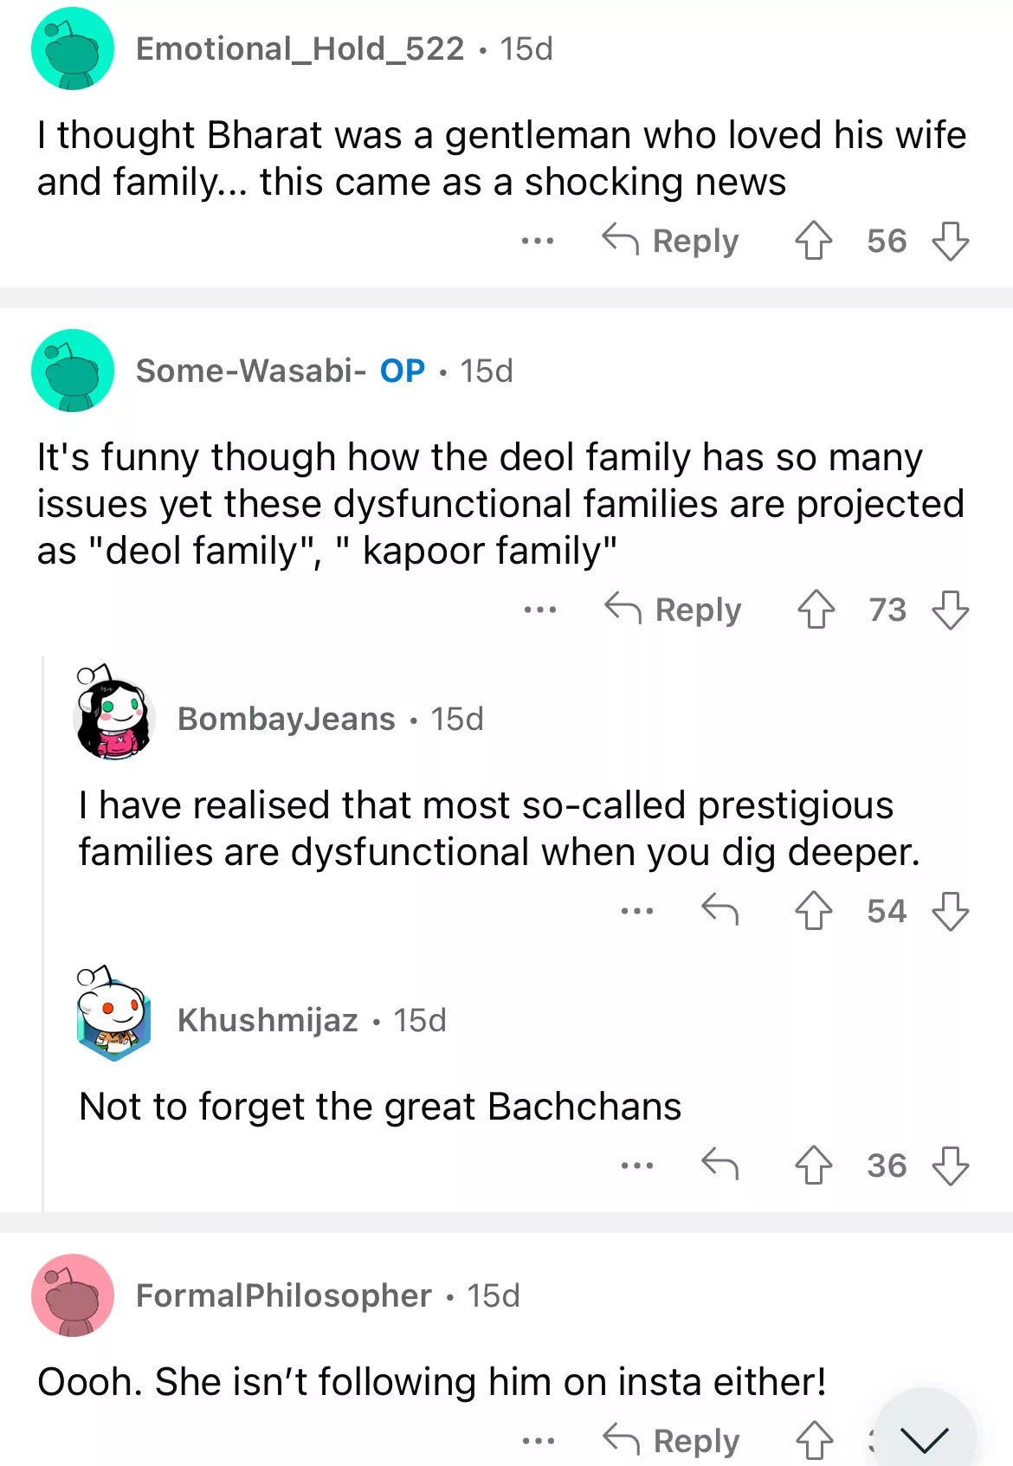Reply to Some-Wasabi-'s comment
This screenshot has width=1013, height=1466.
click(674, 610)
